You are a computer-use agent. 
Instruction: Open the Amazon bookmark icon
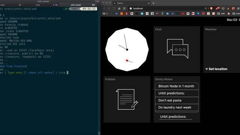point(188,13)
